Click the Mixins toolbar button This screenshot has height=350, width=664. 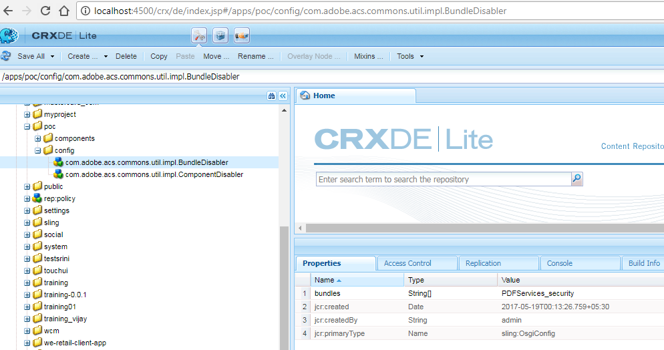pyautogui.click(x=369, y=56)
